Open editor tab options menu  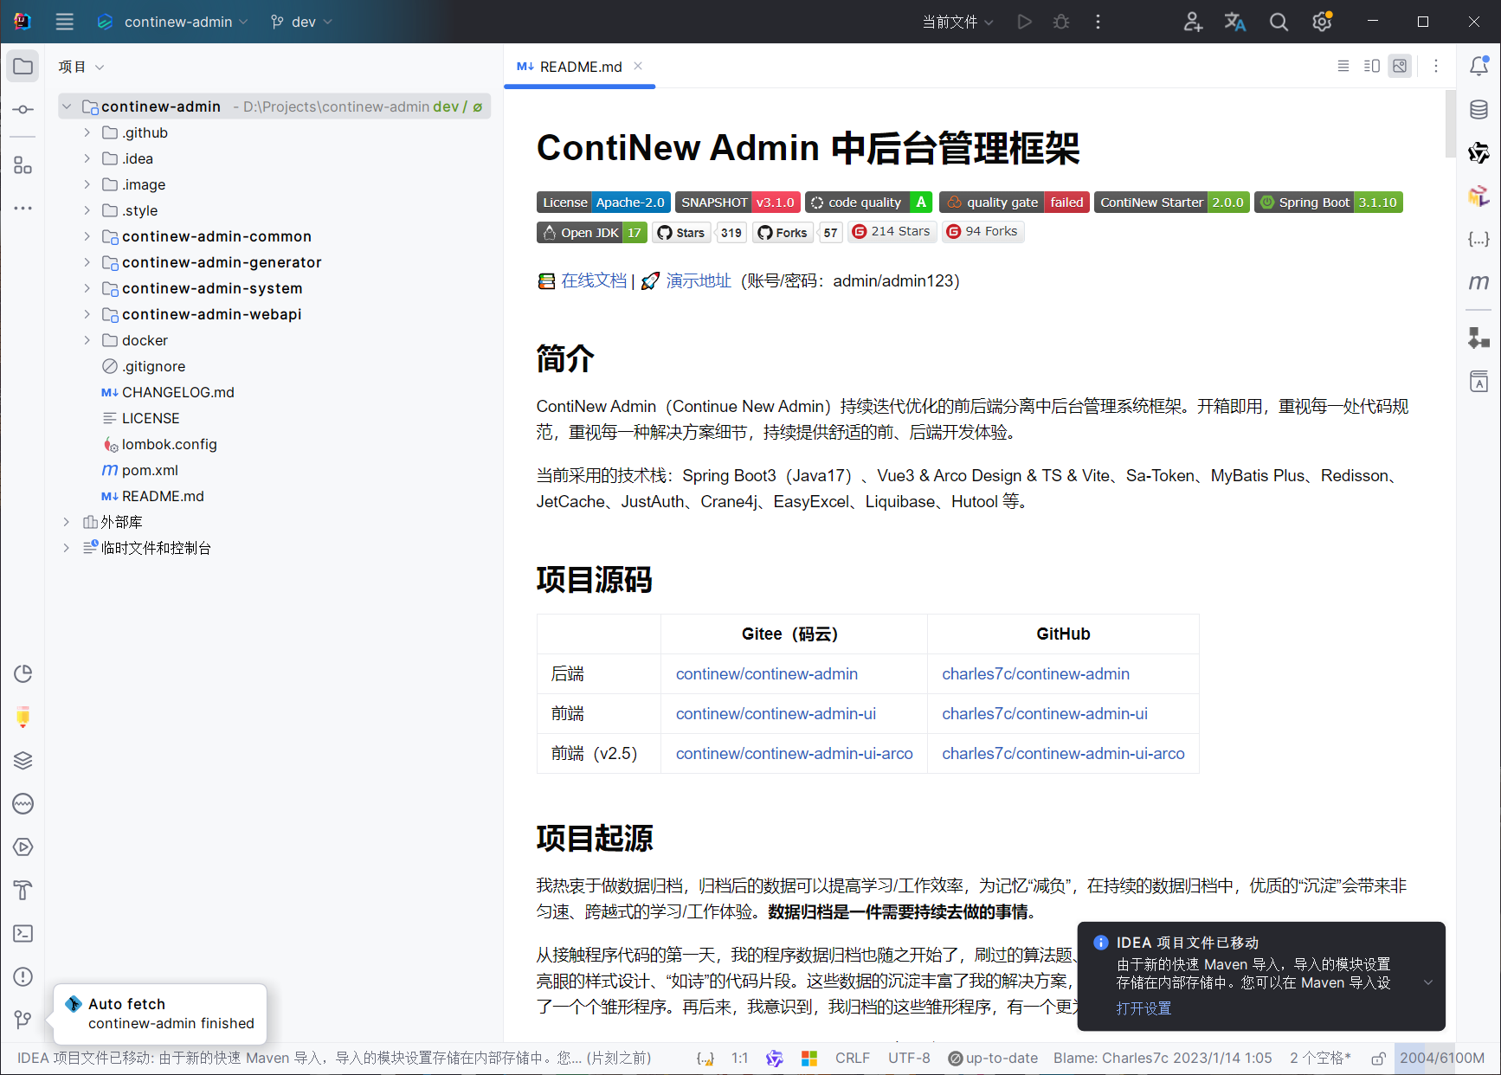[x=1436, y=66]
